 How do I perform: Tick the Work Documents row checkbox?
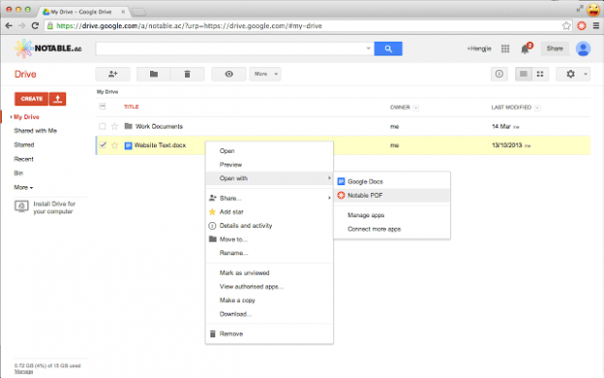102,126
